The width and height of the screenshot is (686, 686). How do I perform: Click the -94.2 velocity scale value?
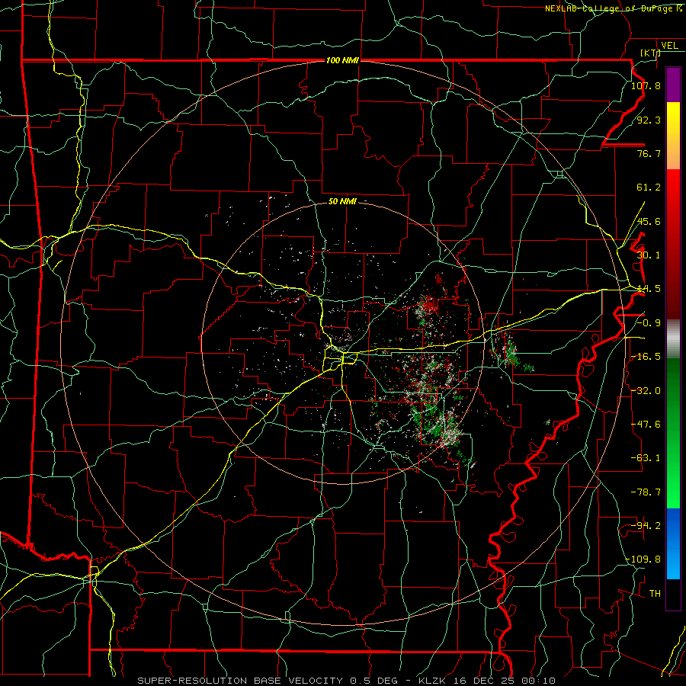click(x=646, y=526)
